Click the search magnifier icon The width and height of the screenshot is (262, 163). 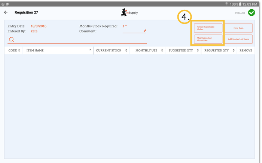pos(12,40)
